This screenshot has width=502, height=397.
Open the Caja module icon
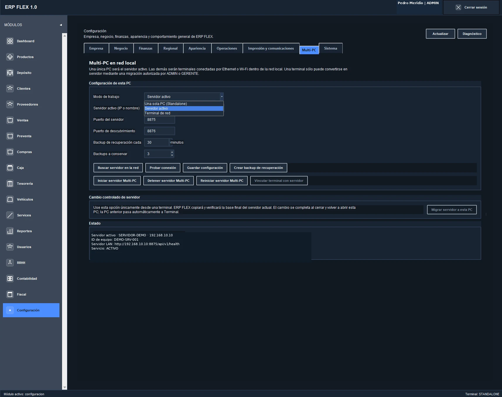10,168
